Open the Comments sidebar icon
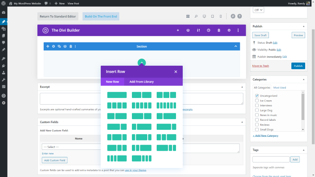The image size is (315, 177). click(x=4, y=42)
